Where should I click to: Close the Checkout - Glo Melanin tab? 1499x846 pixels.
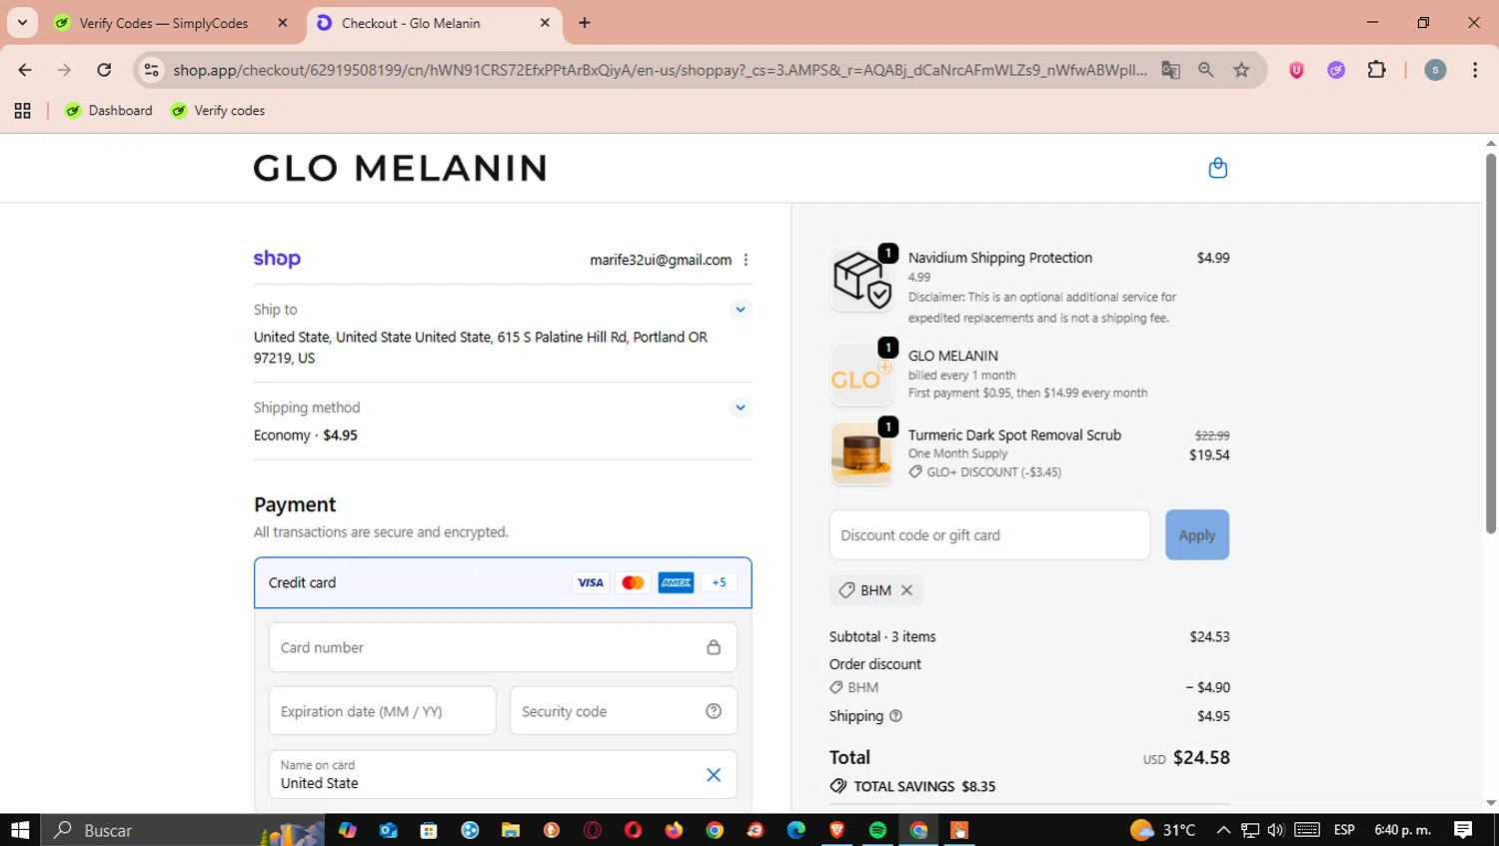pos(545,23)
